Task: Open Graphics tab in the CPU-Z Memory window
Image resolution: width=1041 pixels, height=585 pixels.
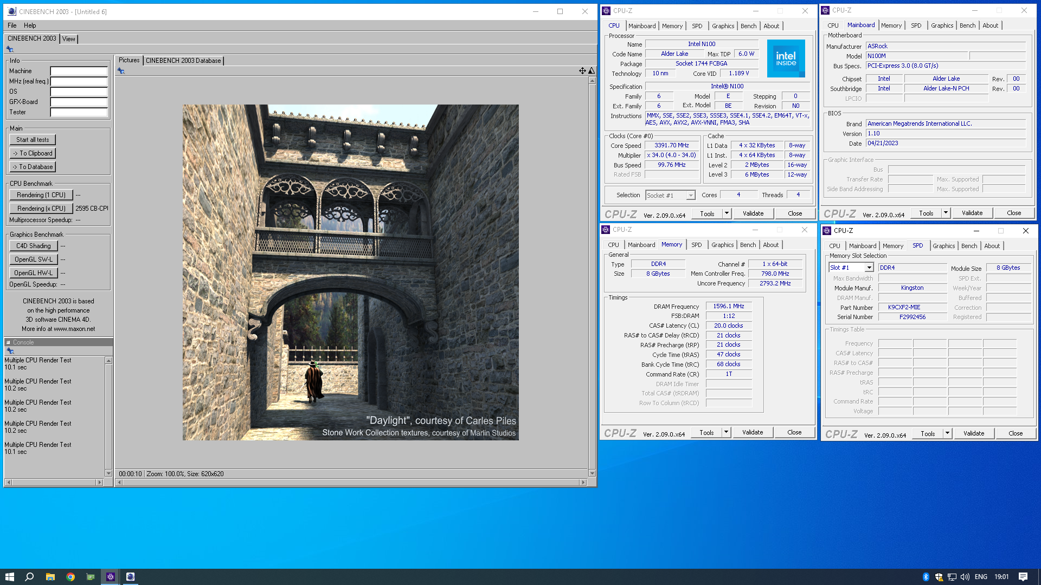Action: coord(722,245)
